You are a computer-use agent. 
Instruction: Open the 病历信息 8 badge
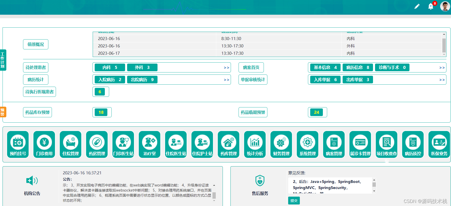coord(358,67)
